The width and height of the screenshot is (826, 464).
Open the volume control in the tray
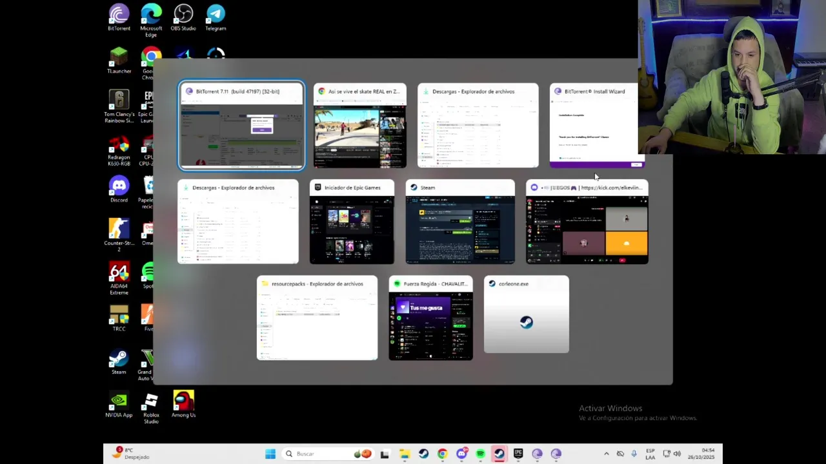click(677, 454)
